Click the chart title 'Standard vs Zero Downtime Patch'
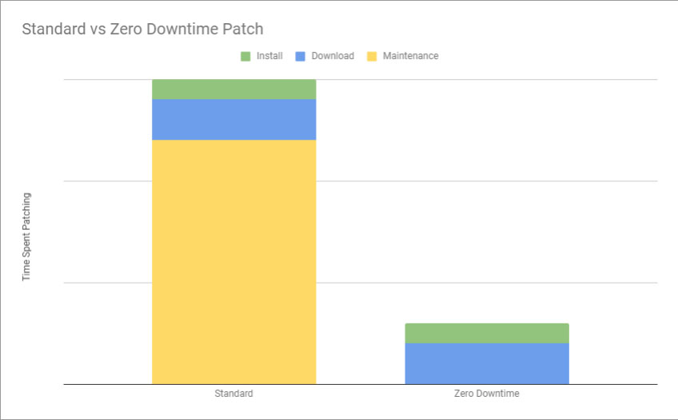678x420 pixels. click(x=142, y=30)
